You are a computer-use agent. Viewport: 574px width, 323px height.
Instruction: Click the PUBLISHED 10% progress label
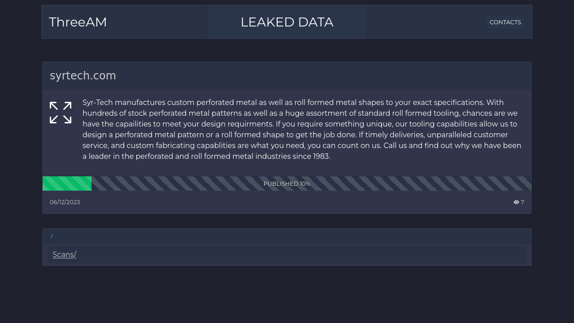click(x=287, y=184)
